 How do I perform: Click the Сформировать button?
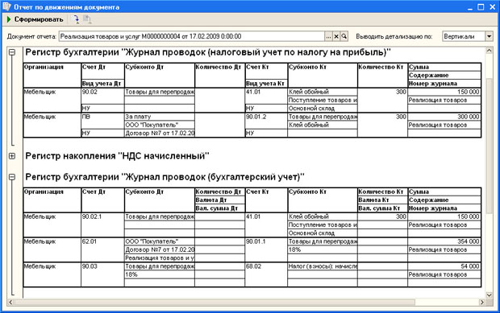[35, 20]
